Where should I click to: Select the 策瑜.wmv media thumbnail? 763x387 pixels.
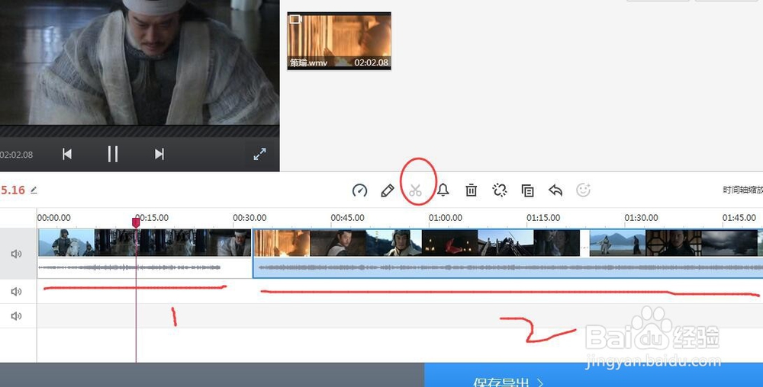click(340, 41)
